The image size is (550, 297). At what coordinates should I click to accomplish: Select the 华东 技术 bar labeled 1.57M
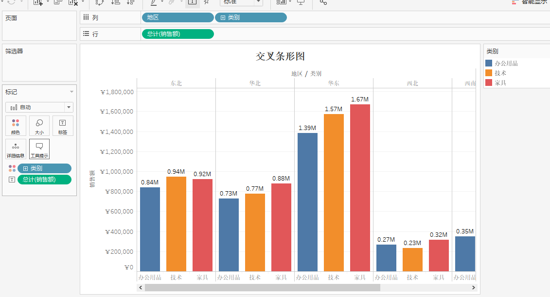(334, 193)
